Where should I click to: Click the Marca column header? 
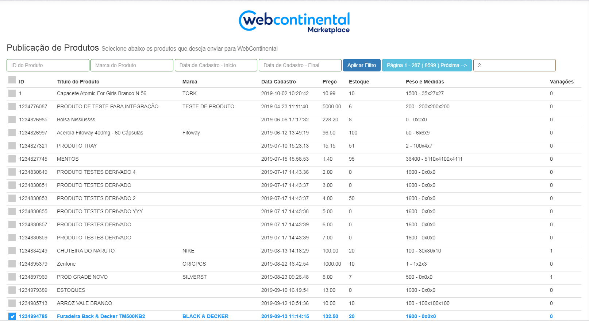[x=190, y=82]
